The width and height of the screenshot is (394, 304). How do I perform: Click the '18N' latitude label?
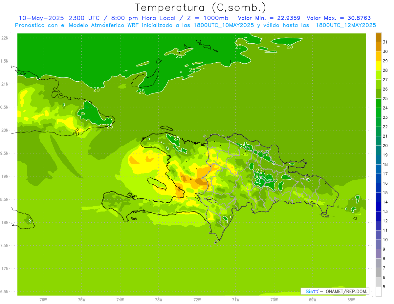(5, 223)
